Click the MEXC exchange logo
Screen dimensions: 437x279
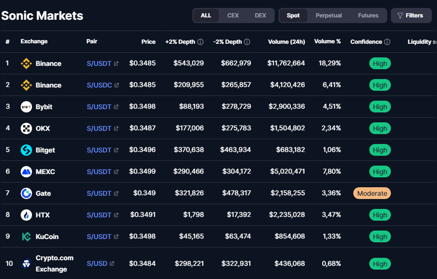26,172
